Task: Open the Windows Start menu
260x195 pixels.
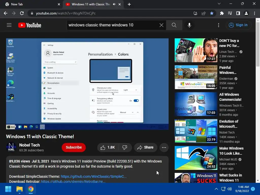Action: 8,189
